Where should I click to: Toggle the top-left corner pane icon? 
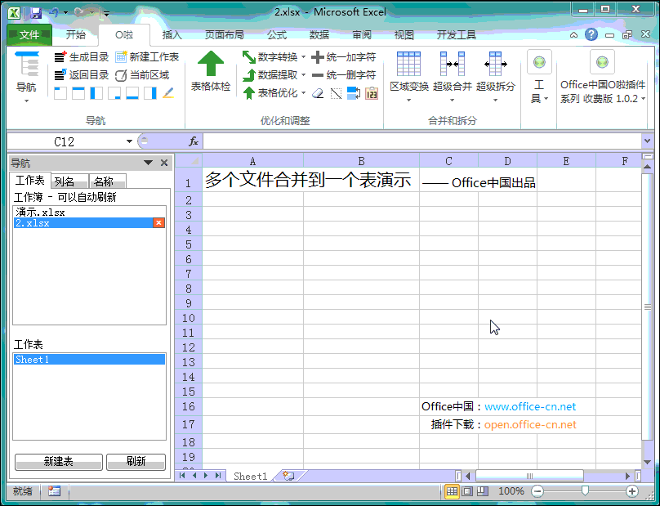[60, 93]
